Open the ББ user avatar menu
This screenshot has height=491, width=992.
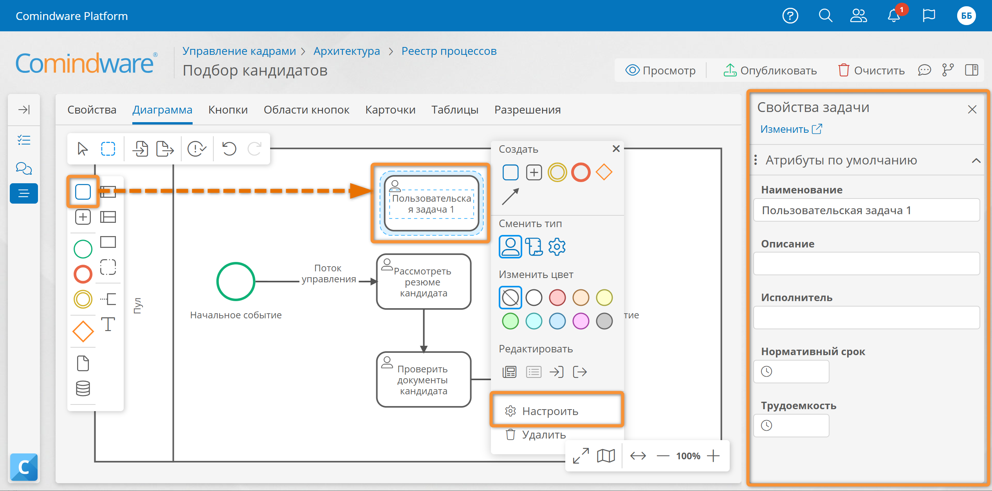coord(966,16)
